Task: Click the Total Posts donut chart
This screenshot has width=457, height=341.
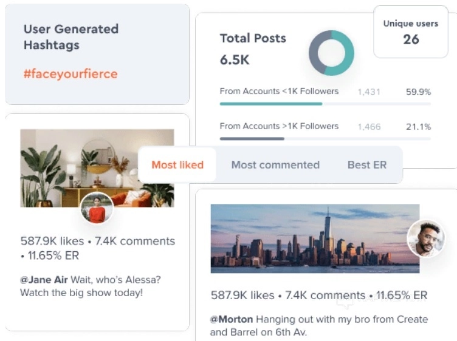Action: [x=331, y=53]
